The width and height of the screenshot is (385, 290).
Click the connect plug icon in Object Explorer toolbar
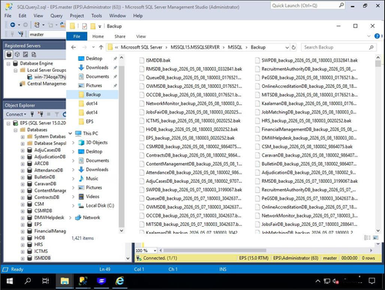pos(32,114)
